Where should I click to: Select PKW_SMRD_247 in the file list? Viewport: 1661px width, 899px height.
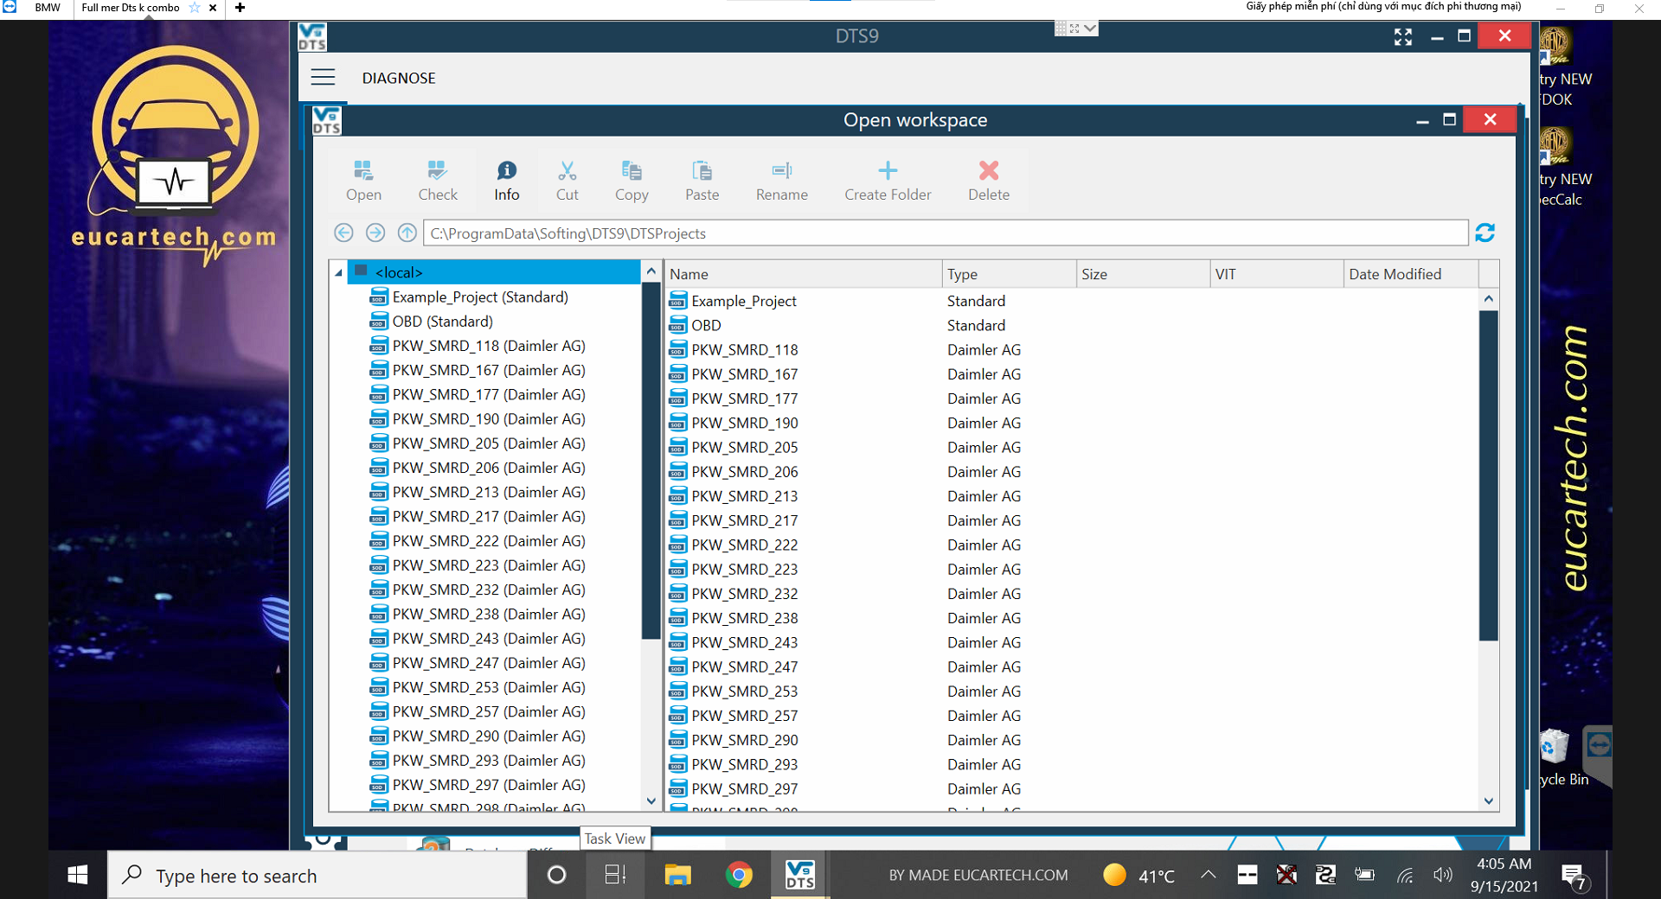click(x=745, y=666)
